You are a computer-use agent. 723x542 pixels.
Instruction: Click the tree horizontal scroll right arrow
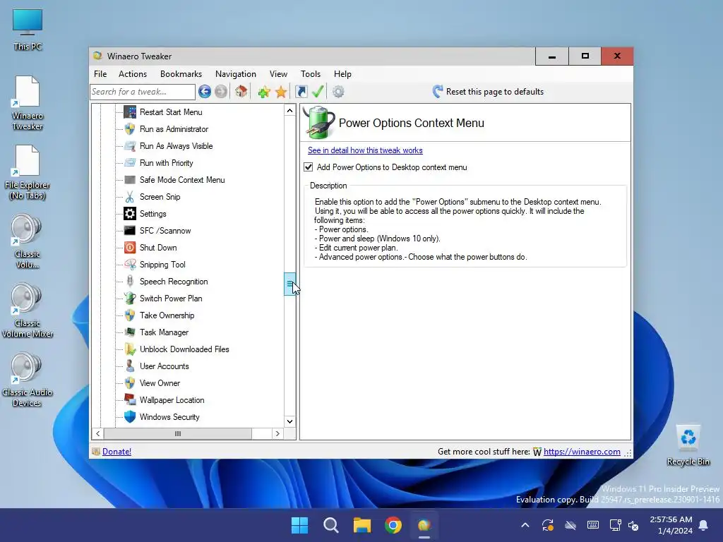point(277,434)
